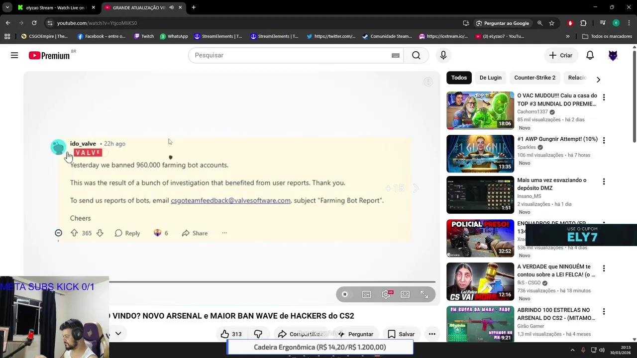Open the account avatar menu

point(613,55)
